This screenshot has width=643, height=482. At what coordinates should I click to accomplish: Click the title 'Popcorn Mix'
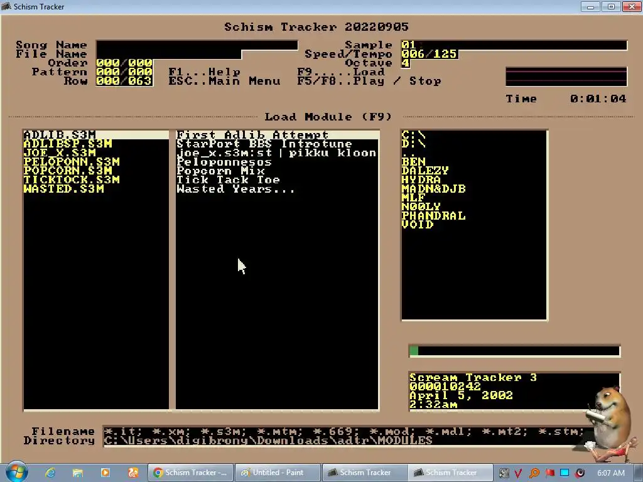[x=220, y=171]
